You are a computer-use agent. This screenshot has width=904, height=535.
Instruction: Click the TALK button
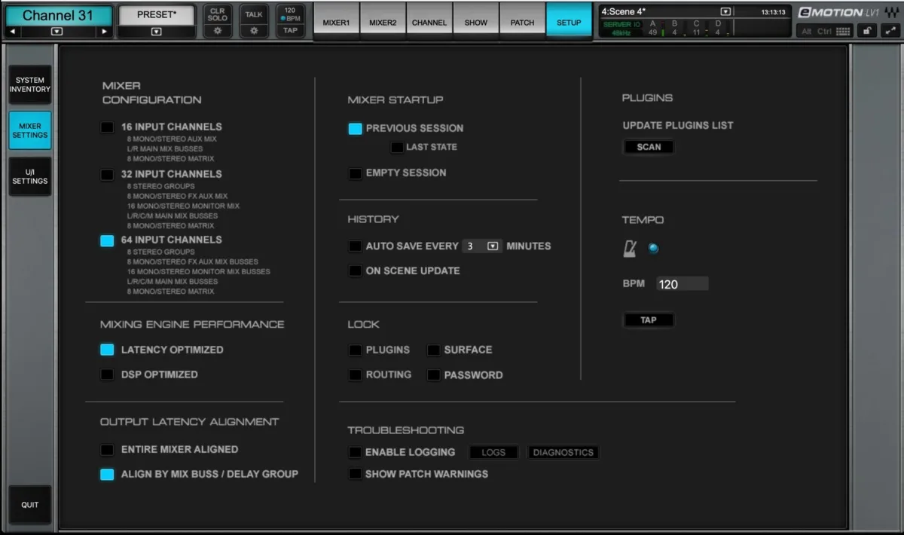[254, 15]
